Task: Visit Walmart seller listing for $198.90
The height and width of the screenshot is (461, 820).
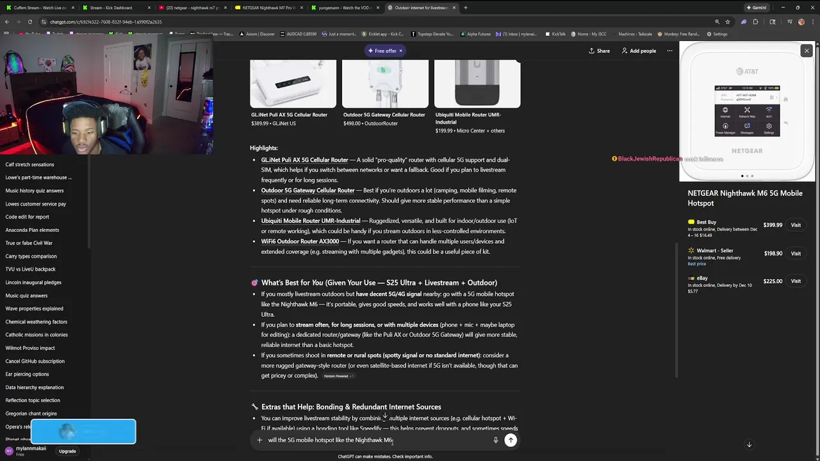Action: pos(796,254)
